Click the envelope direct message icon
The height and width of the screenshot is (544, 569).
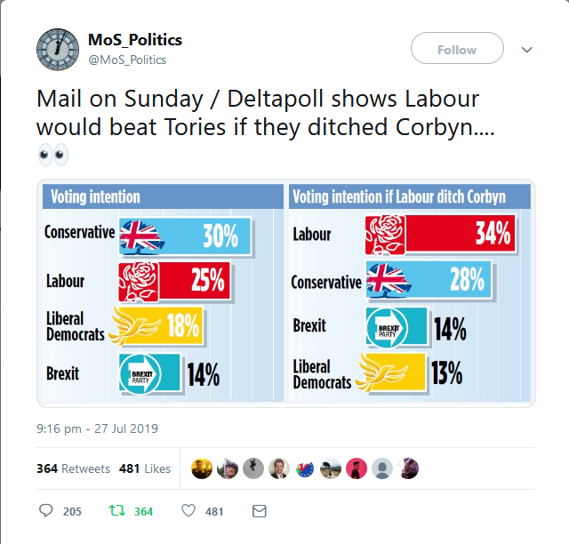click(260, 511)
